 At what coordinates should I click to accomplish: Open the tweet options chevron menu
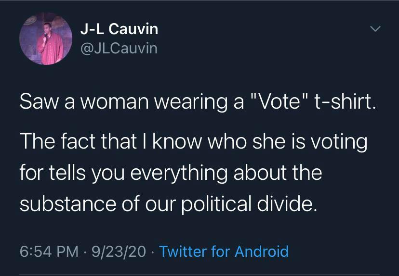pos(375,30)
